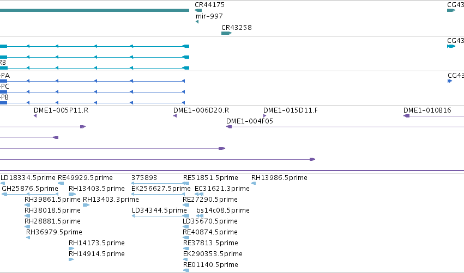Select clone end DME1-005P11.R label
Viewport: 464px width, 273px height.
pyautogui.click(x=61, y=110)
